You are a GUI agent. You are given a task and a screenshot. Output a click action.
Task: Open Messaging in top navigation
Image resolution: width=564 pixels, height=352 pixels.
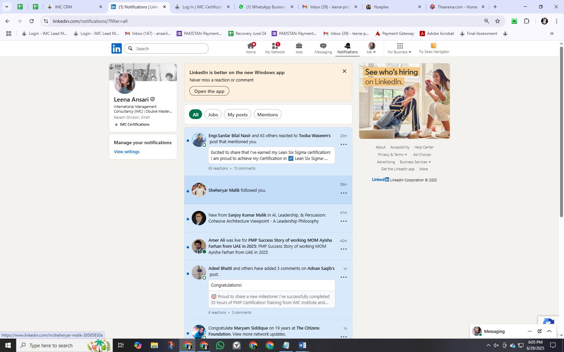(x=323, y=48)
